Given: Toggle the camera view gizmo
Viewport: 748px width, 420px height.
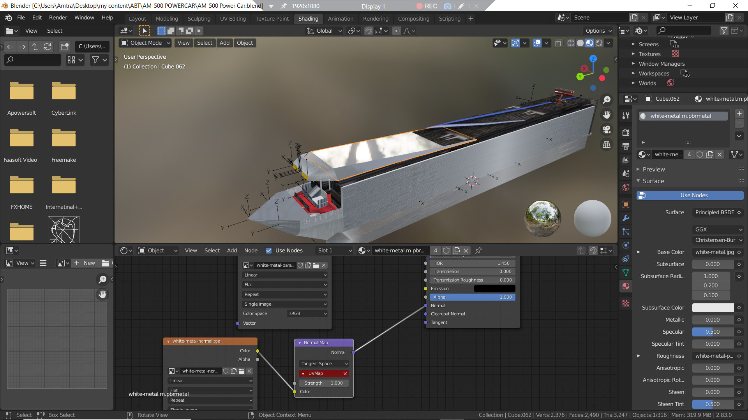Looking at the screenshot, I should 607,129.
